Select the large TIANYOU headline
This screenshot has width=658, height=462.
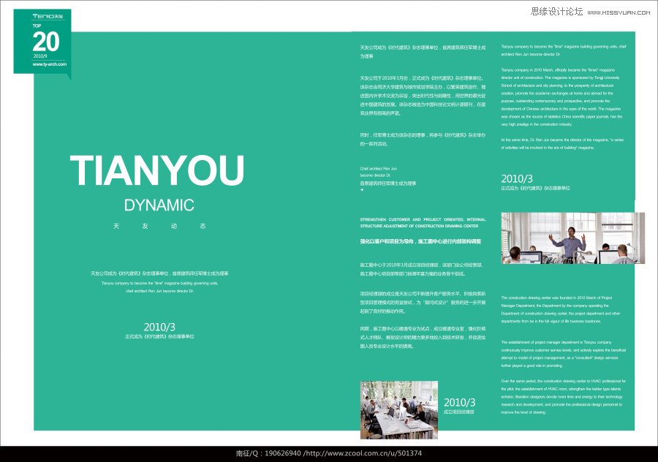[x=157, y=170]
